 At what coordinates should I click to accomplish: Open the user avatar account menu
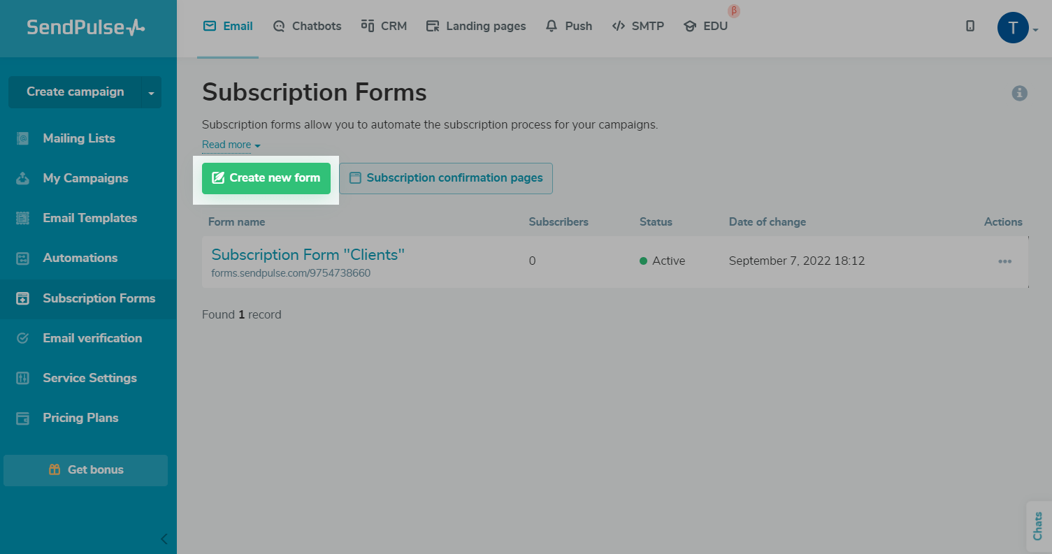pyautogui.click(x=1013, y=28)
